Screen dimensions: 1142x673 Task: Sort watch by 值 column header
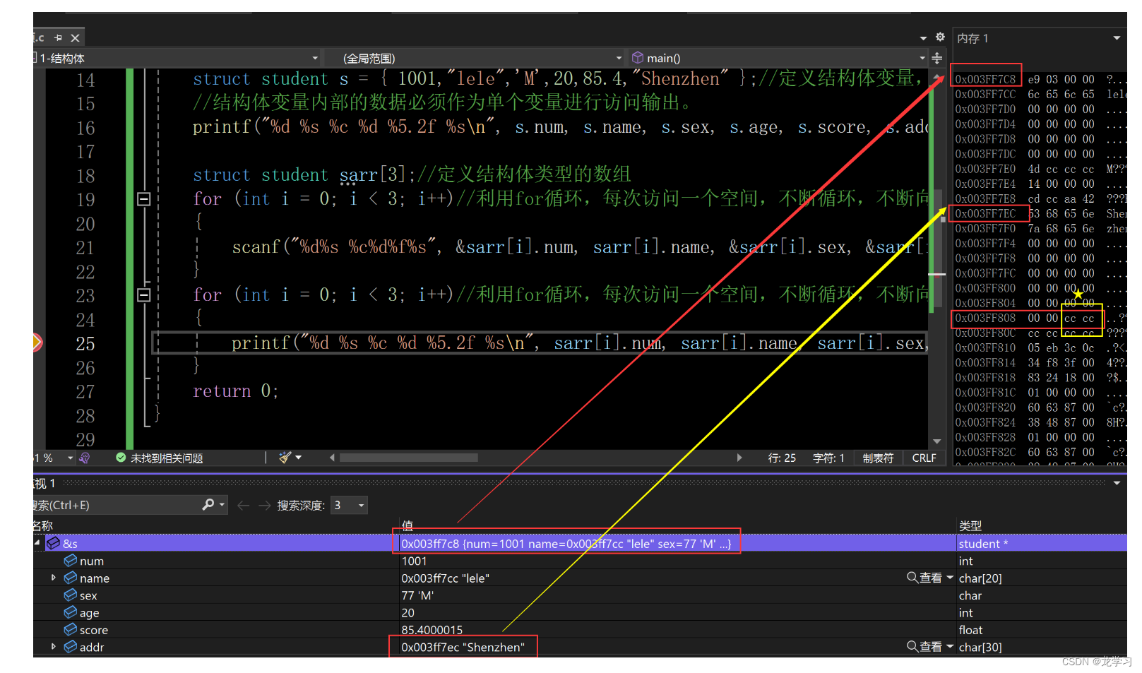pos(408,525)
